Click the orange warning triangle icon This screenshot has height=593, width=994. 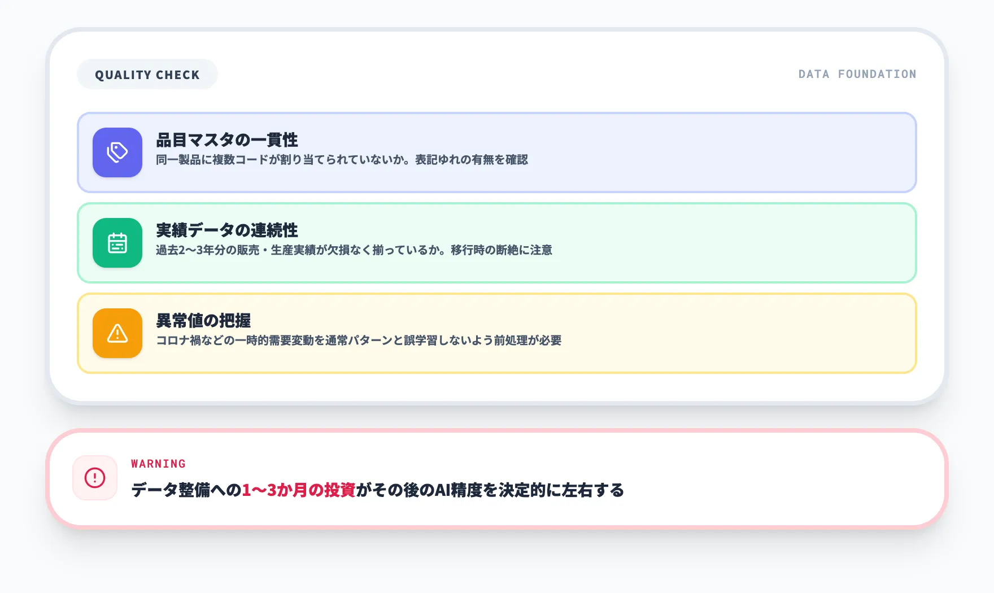(x=117, y=333)
